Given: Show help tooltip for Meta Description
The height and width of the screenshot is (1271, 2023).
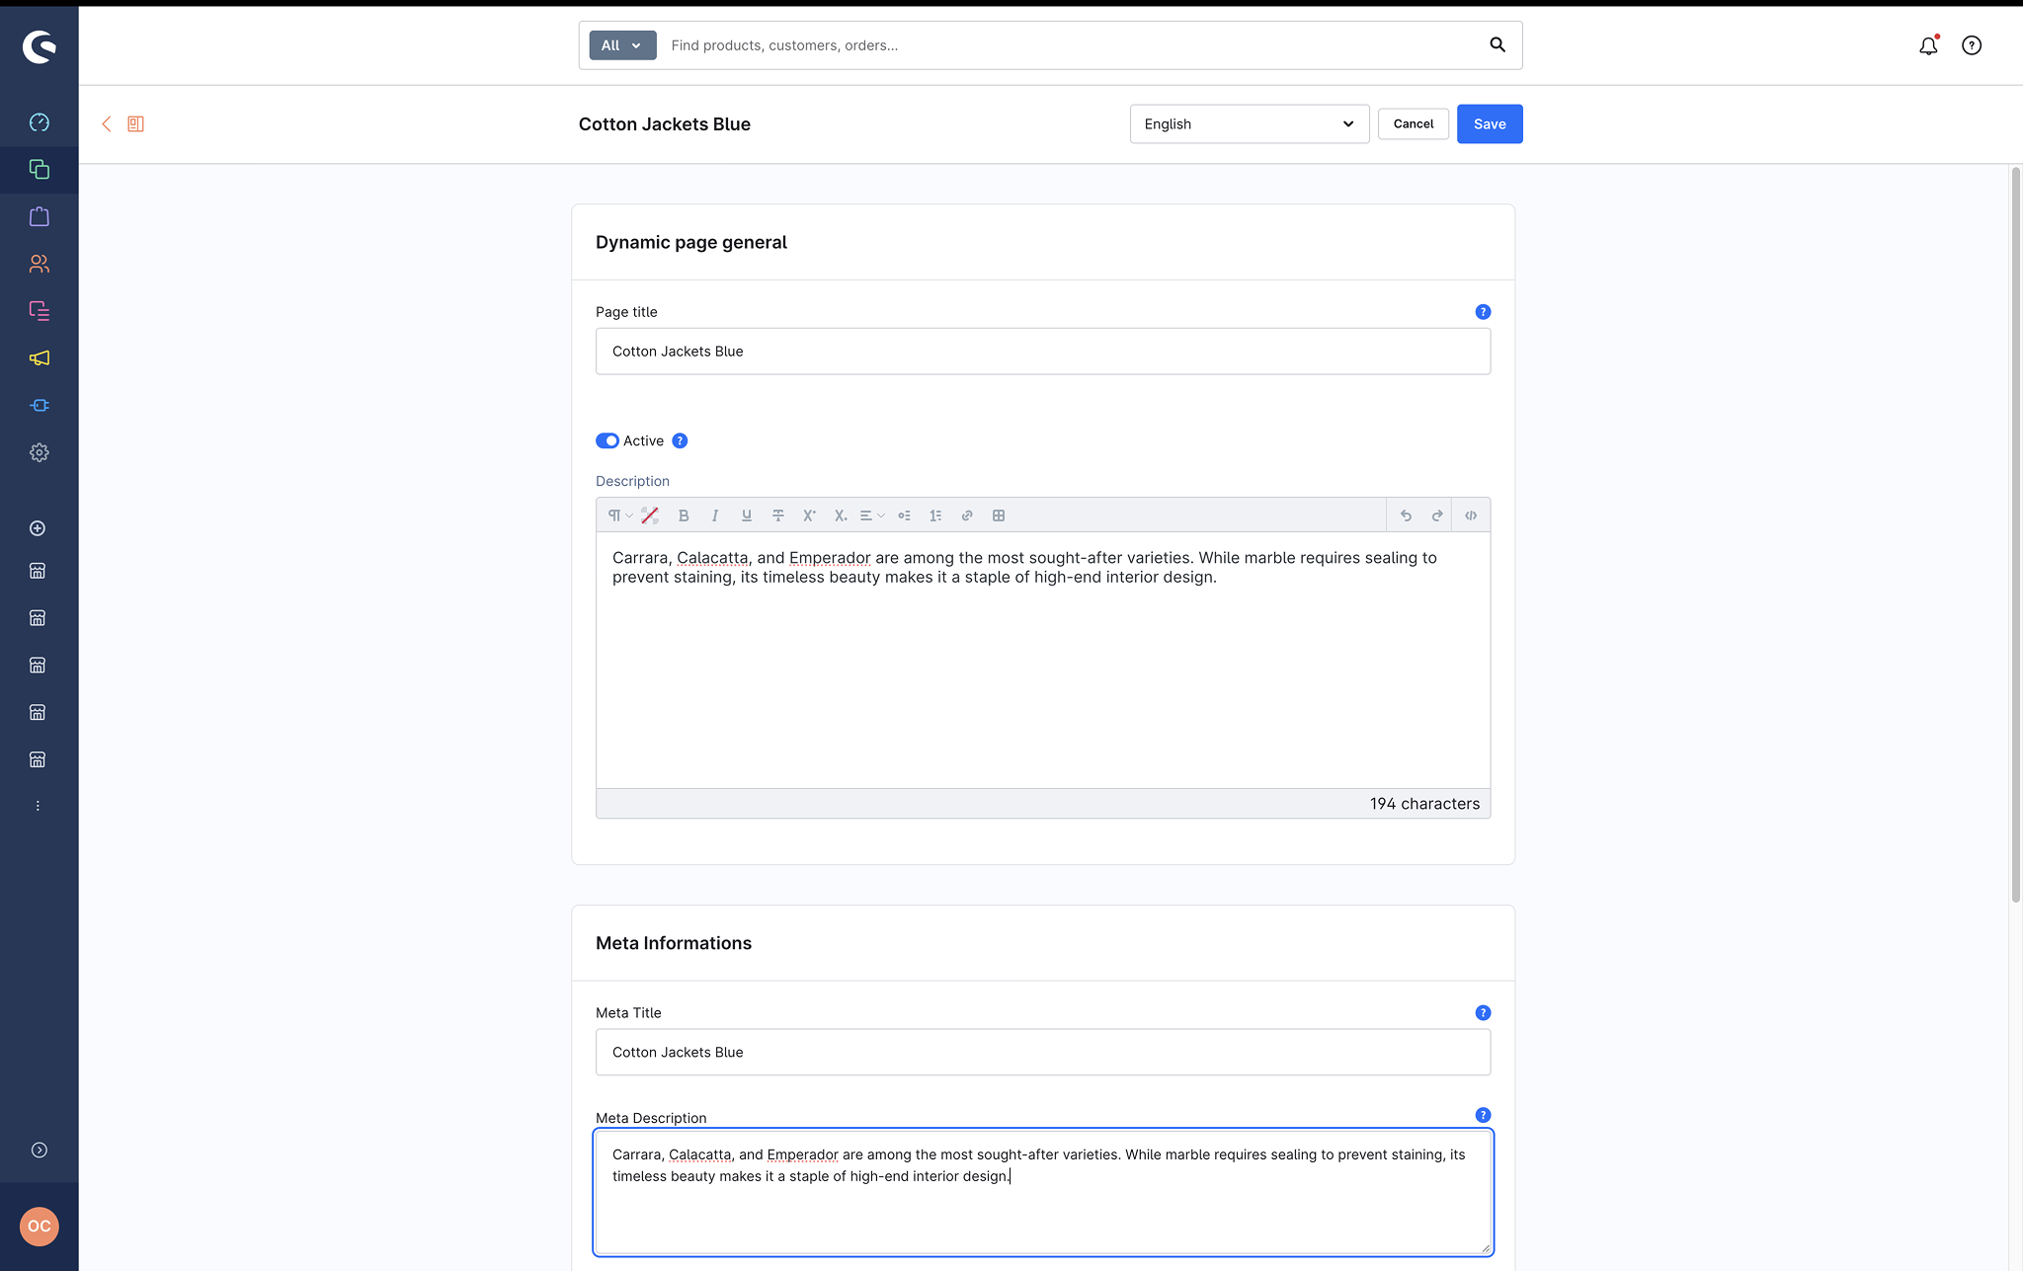Looking at the screenshot, I should pos(1483,1115).
